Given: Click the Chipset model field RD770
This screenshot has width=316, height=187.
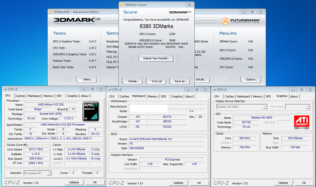Looking at the screenshot, I should 167,117.
